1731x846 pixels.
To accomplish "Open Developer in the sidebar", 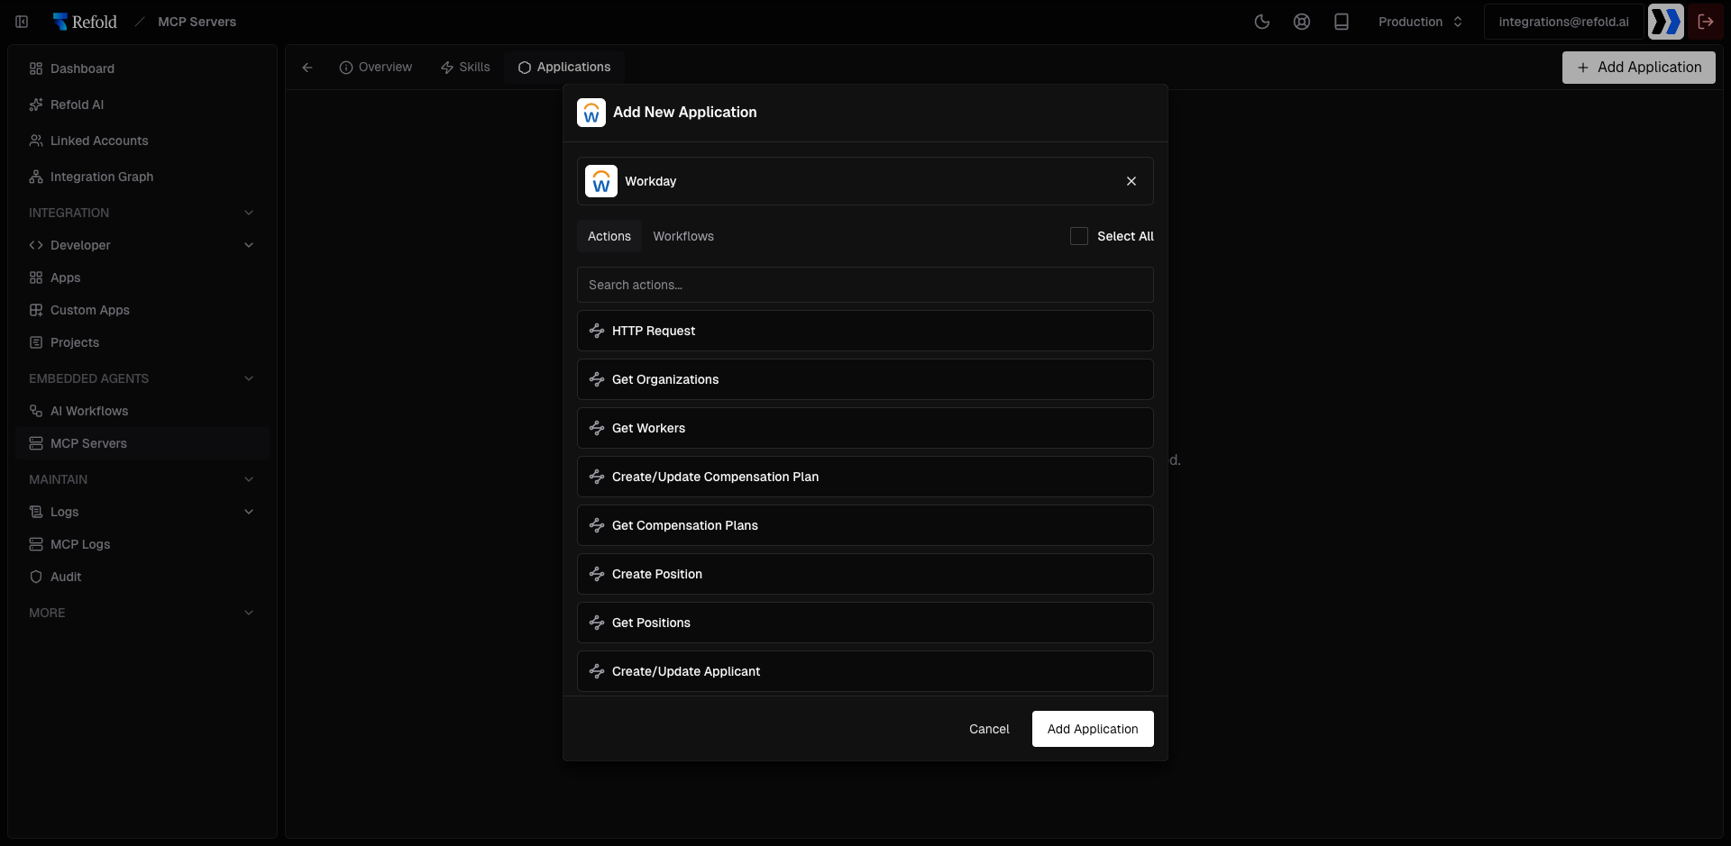I will pyautogui.click(x=142, y=245).
